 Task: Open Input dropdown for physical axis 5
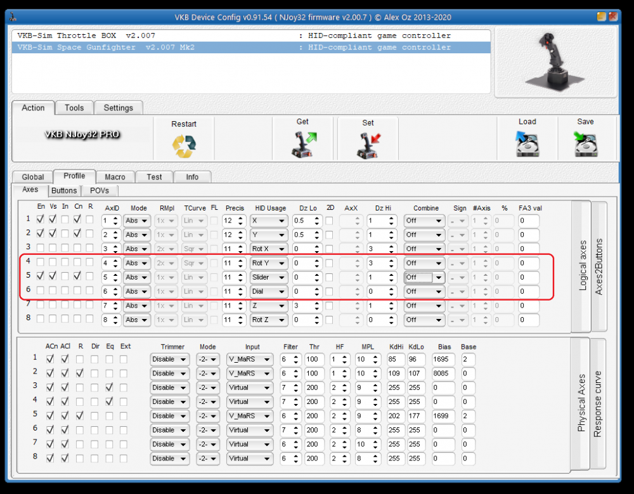(249, 416)
